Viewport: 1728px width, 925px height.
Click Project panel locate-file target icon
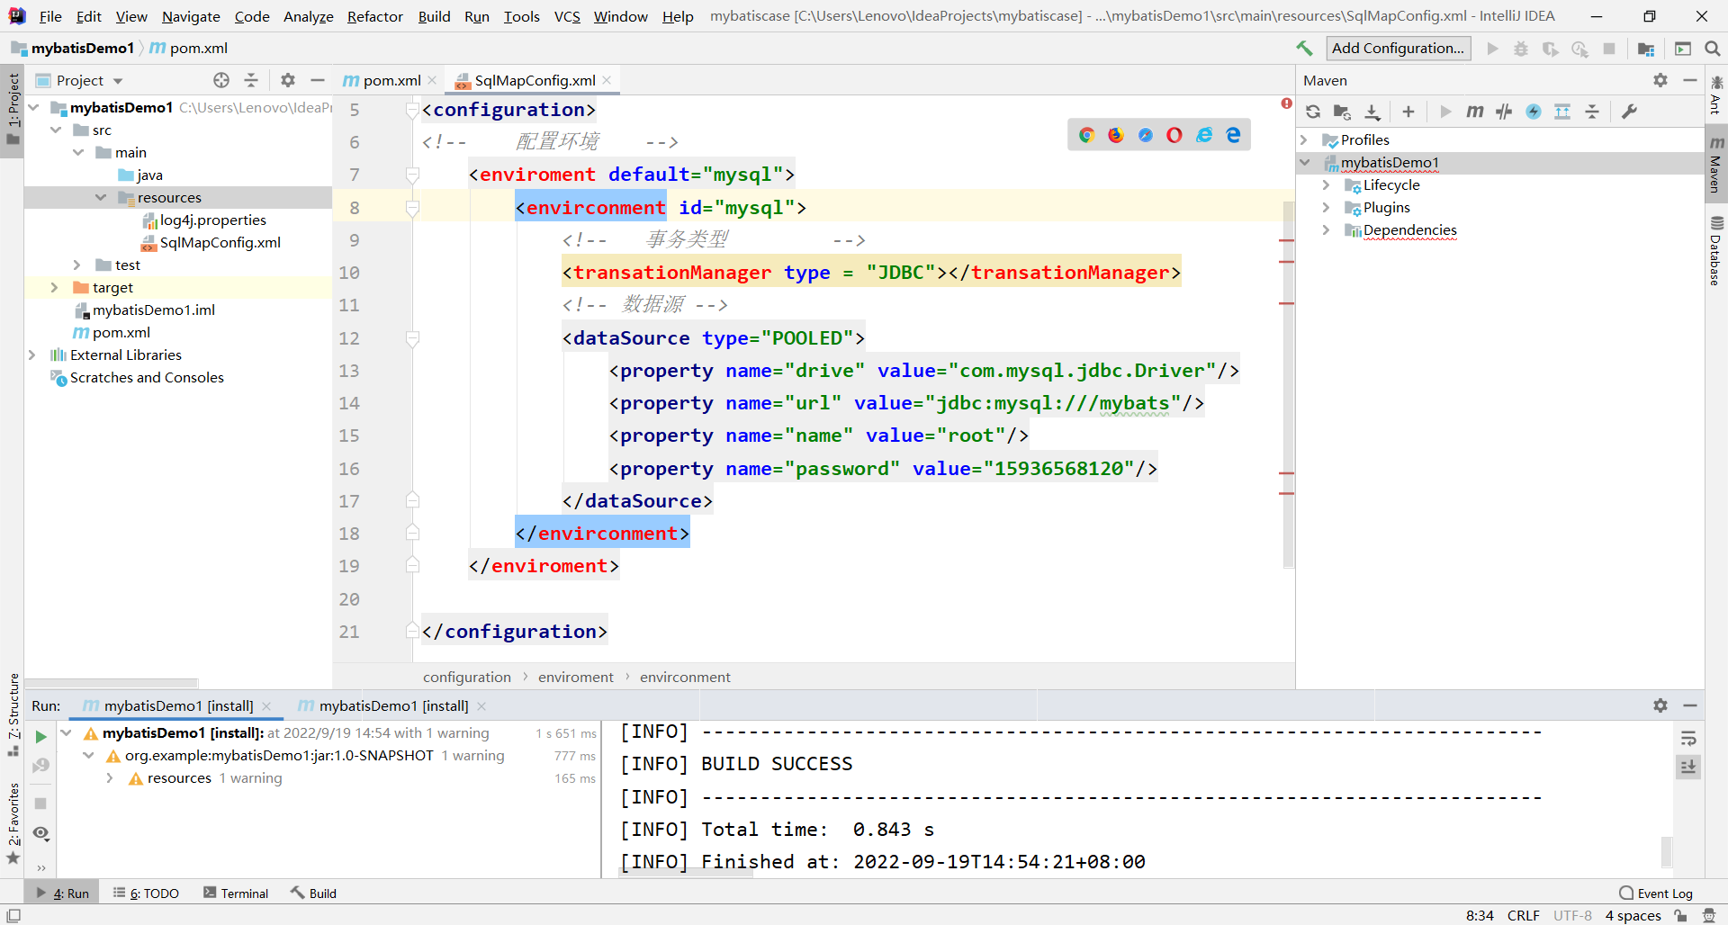(x=221, y=80)
